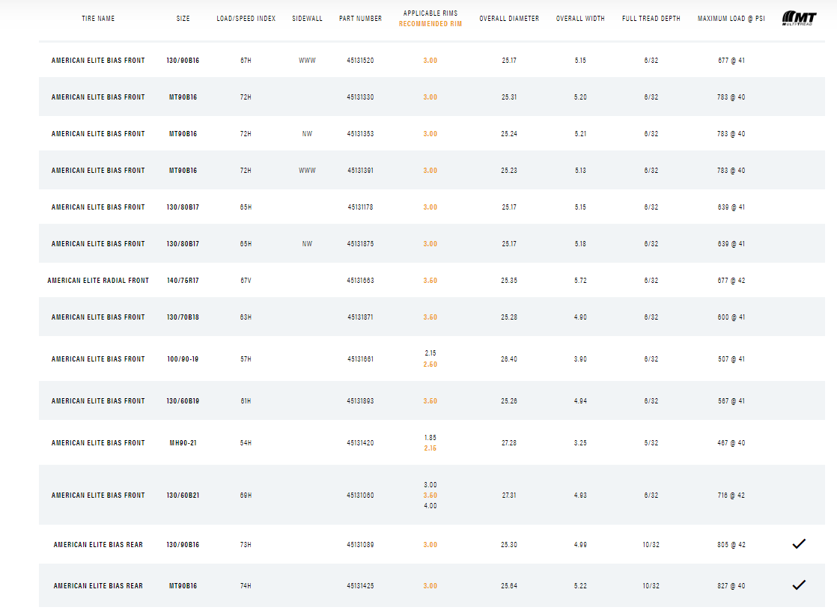Image resolution: width=837 pixels, height=616 pixels.
Task: Select the WWW sidewall in part 45131391 row
Action: (307, 171)
